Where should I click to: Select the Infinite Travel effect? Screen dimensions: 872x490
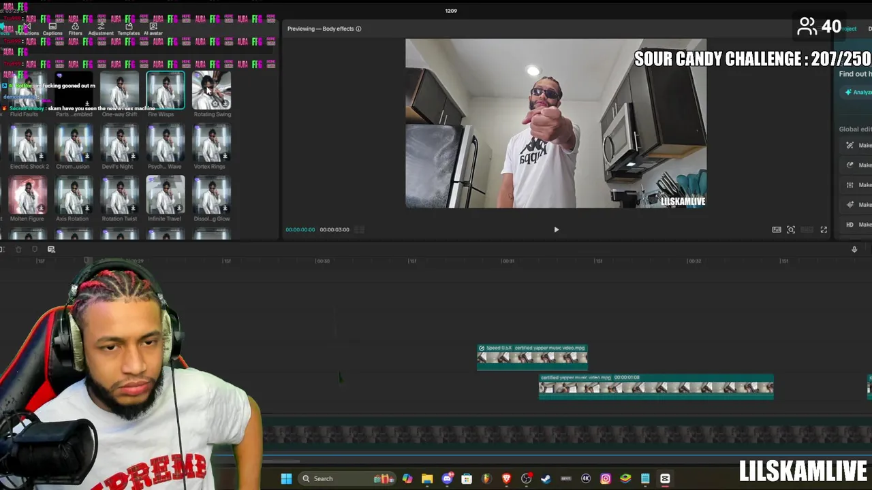(165, 195)
